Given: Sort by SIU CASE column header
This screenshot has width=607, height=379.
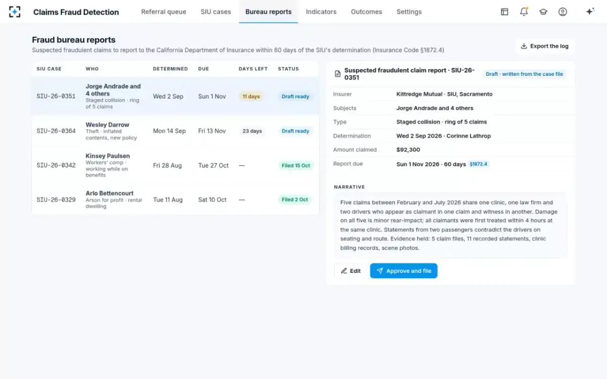Looking at the screenshot, I should tap(49, 69).
